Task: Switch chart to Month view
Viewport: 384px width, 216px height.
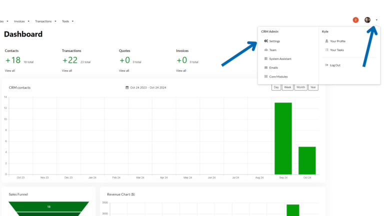Action: coord(300,87)
